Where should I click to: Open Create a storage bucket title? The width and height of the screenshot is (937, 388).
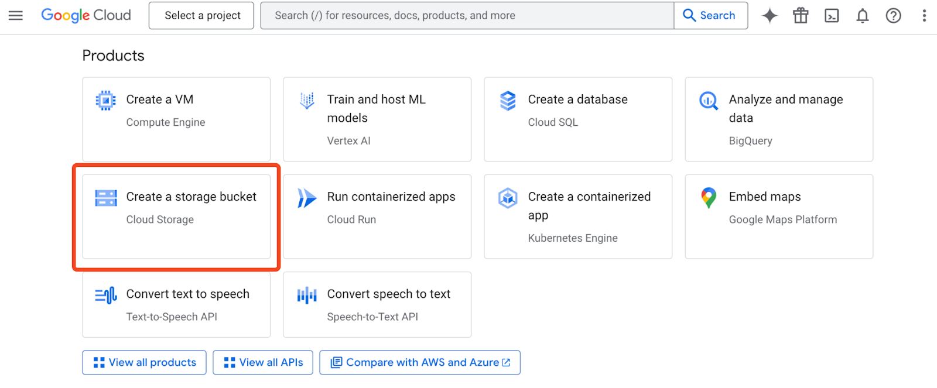tap(191, 197)
